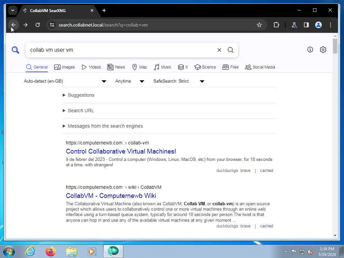344x258 pixels.
Task: Open three-dot options for first result
Action: 255,171
